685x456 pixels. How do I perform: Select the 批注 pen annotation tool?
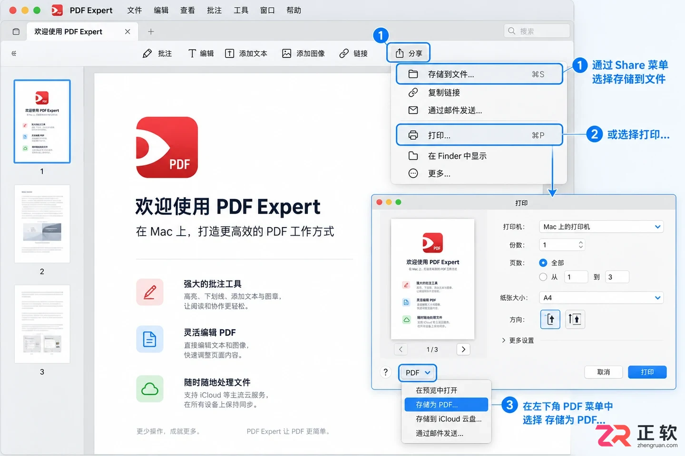(x=157, y=53)
